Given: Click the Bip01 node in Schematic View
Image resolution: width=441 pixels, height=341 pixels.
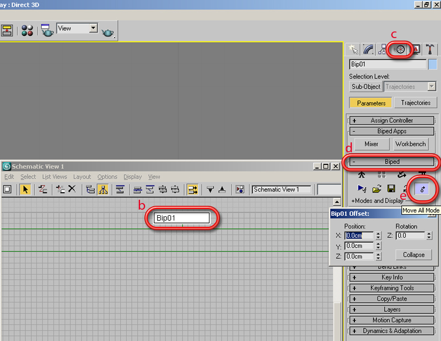Looking at the screenshot, I should pyautogui.click(x=182, y=218).
